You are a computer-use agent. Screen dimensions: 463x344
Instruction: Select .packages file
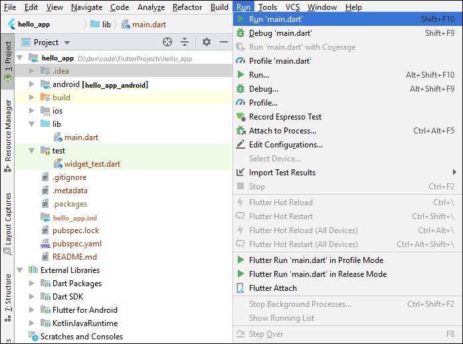[70, 204]
